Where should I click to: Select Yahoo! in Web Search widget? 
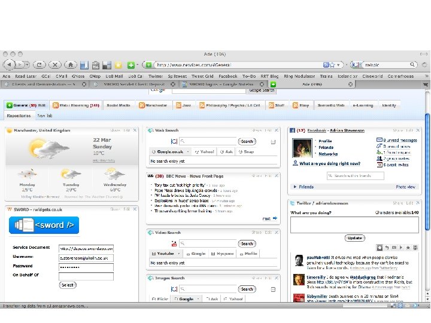(x=205, y=151)
